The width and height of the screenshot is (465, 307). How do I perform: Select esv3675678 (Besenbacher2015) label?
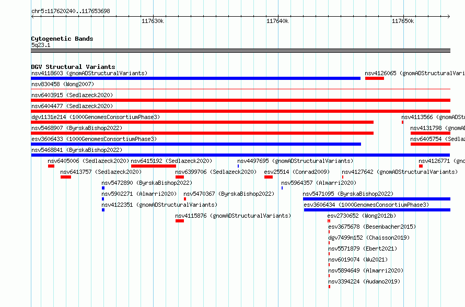pyautogui.click(x=372, y=227)
